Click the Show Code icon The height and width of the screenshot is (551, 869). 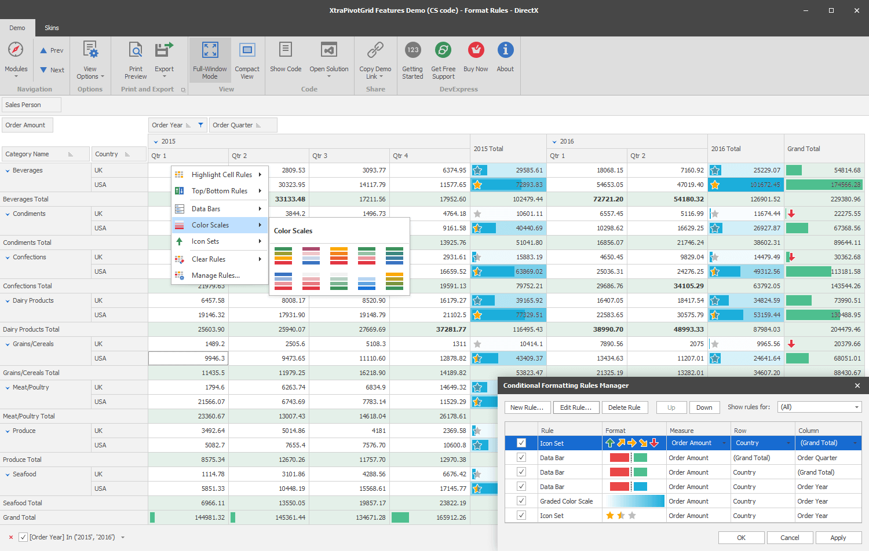click(286, 50)
